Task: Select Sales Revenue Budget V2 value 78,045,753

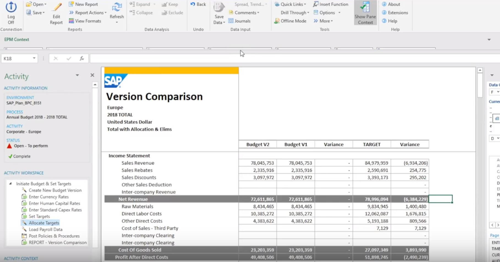Action: [x=258, y=163]
